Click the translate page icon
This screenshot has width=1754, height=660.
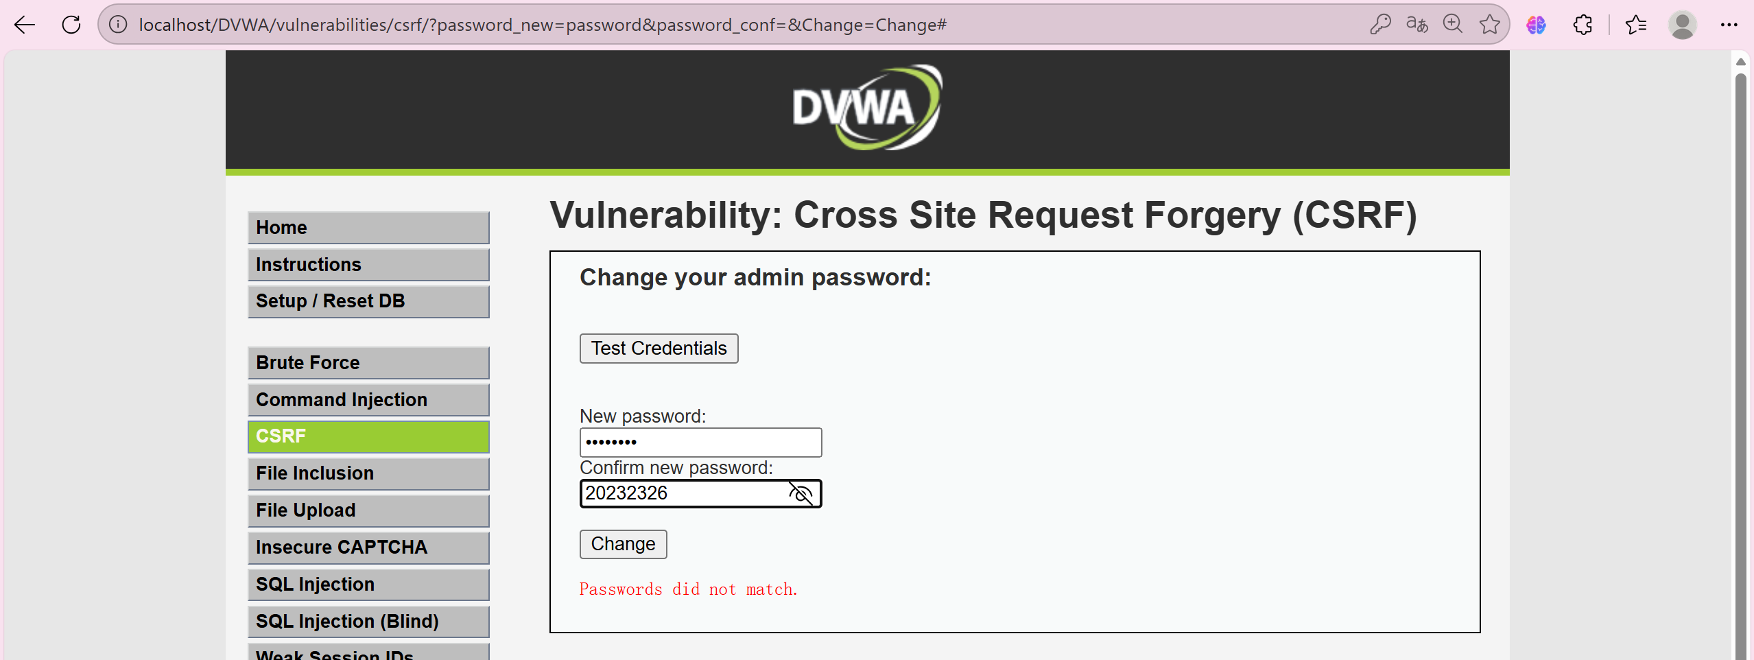[x=1417, y=25]
